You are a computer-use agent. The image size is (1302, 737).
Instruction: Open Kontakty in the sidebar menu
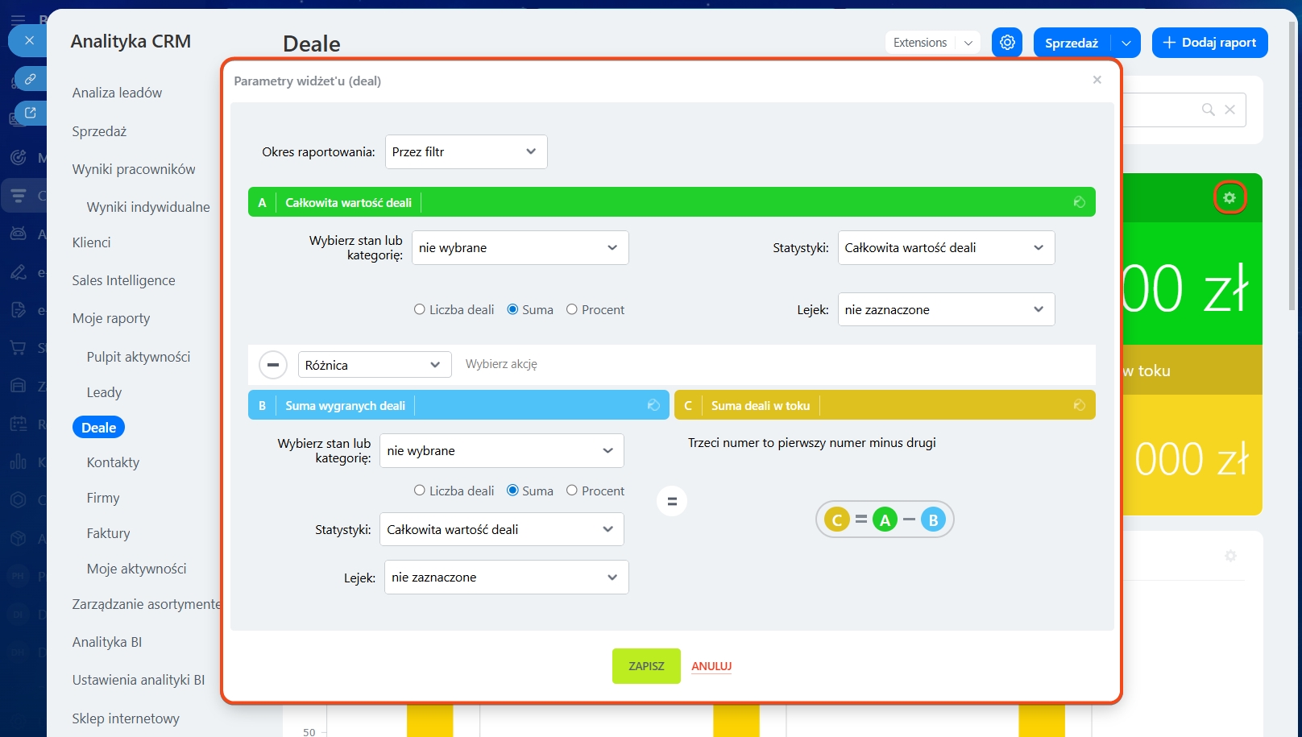[113, 462]
